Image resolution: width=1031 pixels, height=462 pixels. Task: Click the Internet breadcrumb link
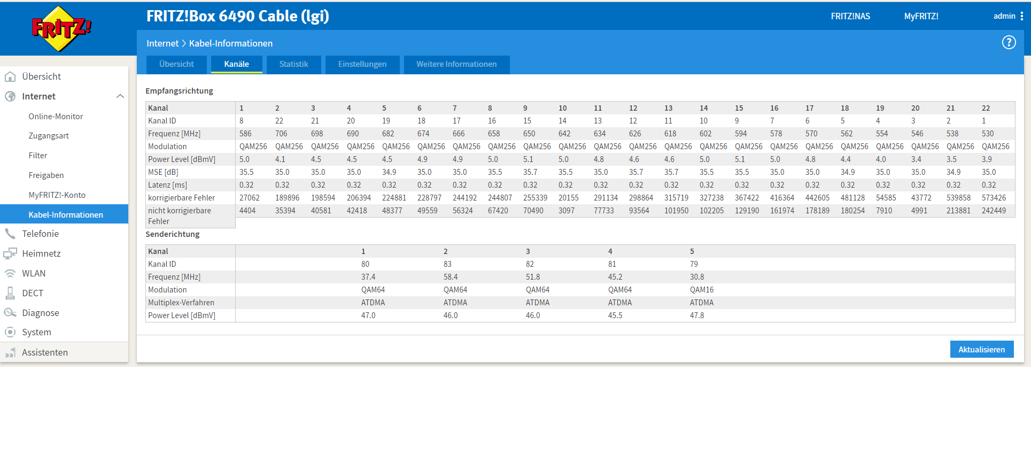click(162, 43)
